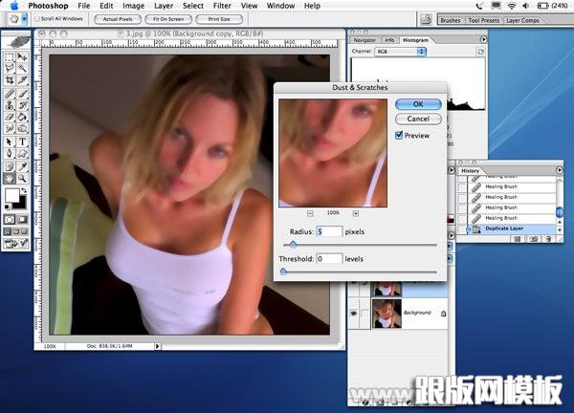Open the Channel RGB dropdown
The image size is (574, 413).
click(400, 52)
